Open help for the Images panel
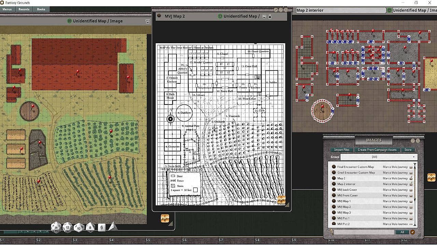The image size is (437, 245). tap(413, 141)
